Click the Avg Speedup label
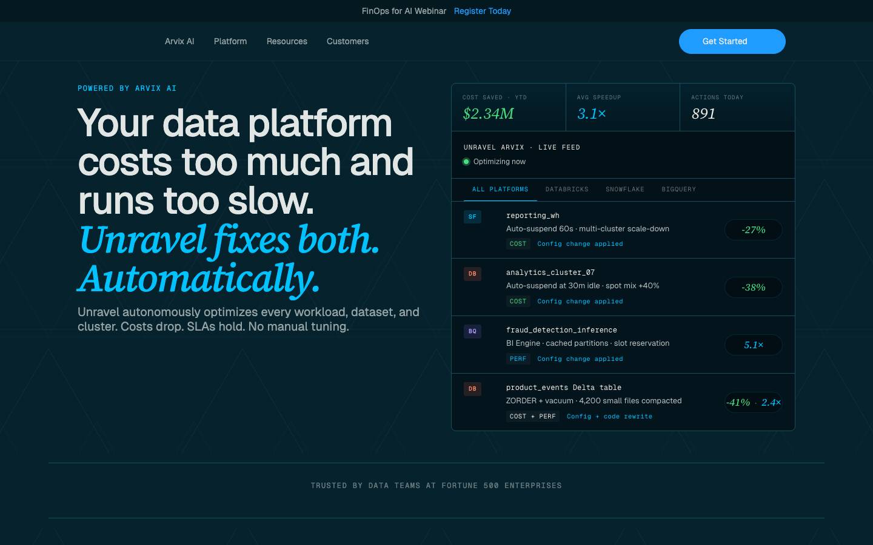The image size is (873, 545). 599,97
